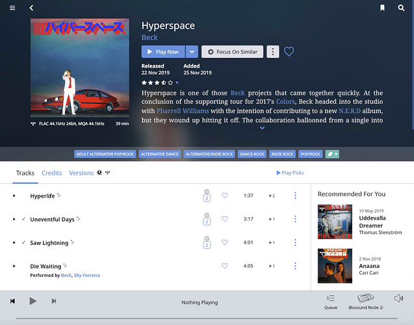Favorite the Hyperspace album with heart
Viewport: 414px width, 325px height.
coord(289,51)
